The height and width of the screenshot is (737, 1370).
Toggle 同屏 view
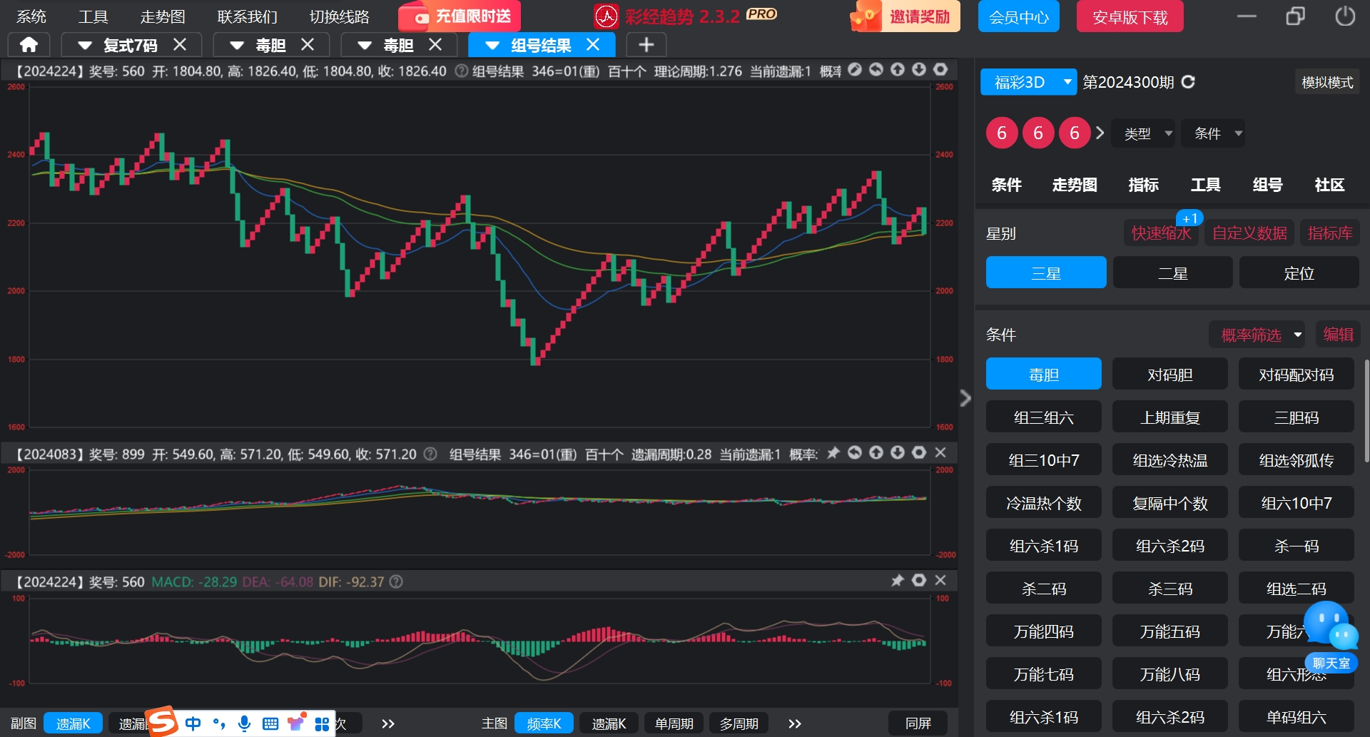(x=918, y=723)
